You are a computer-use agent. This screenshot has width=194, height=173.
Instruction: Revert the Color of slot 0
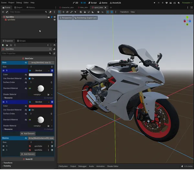click(26, 75)
